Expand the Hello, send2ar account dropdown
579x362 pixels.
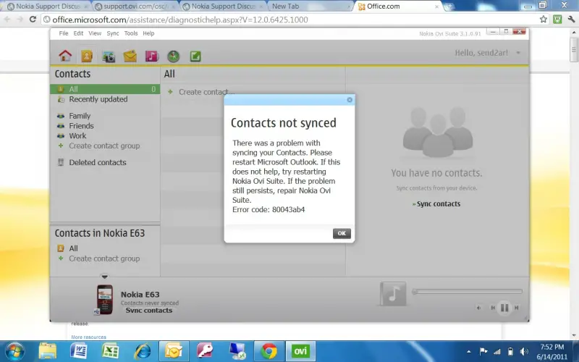click(518, 53)
